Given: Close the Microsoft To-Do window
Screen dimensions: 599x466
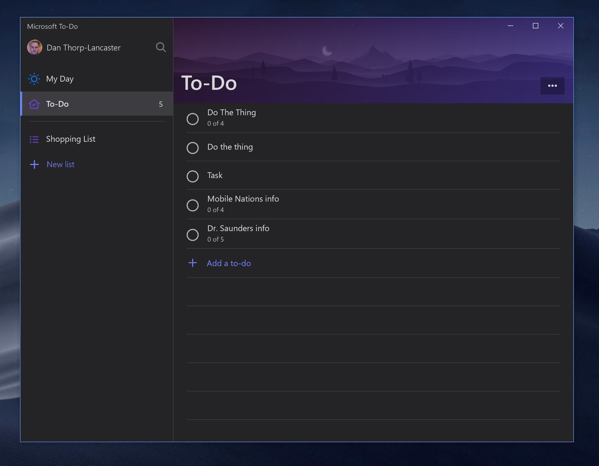Looking at the screenshot, I should coord(560,25).
